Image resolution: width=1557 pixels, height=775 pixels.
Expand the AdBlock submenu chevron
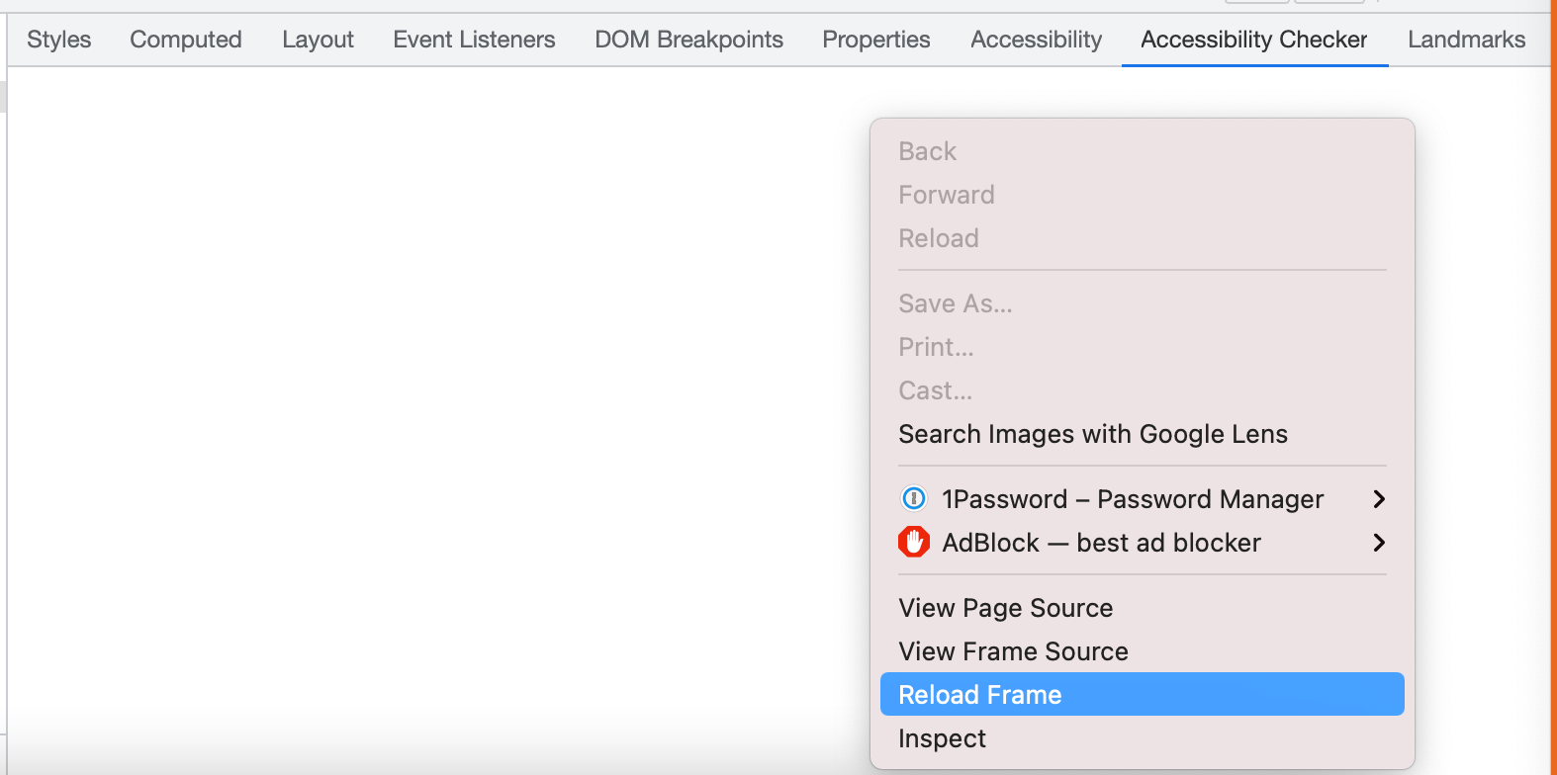point(1378,542)
